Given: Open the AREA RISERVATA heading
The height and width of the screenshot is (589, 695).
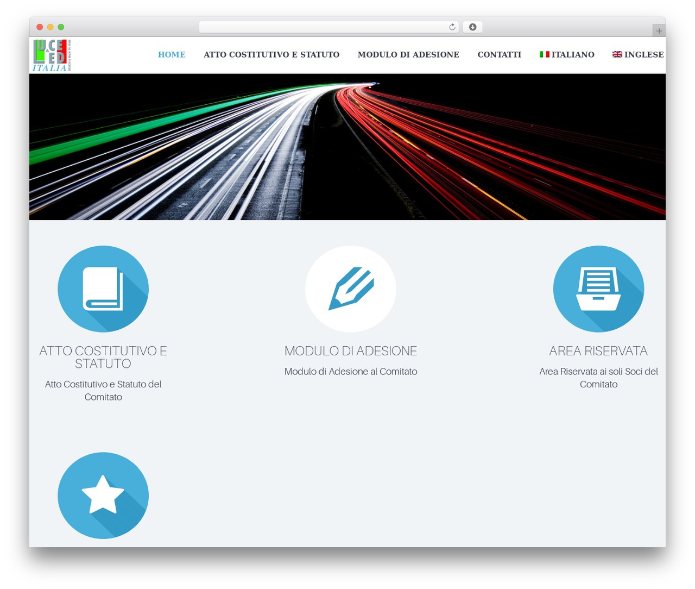Looking at the screenshot, I should (x=598, y=351).
